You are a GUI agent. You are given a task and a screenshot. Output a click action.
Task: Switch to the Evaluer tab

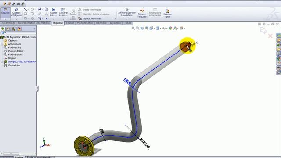[x=70, y=23]
